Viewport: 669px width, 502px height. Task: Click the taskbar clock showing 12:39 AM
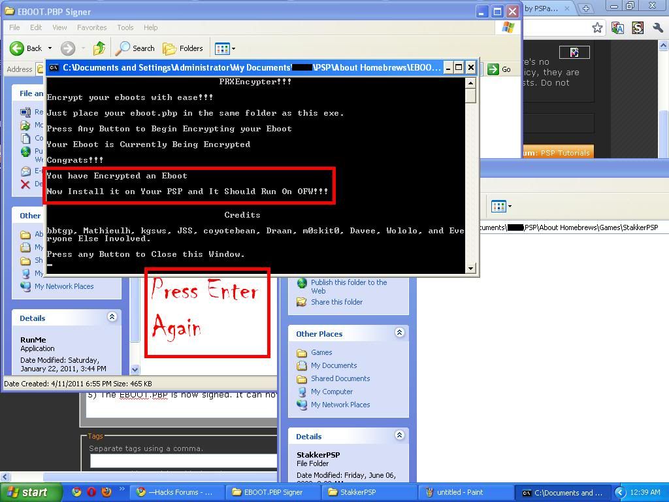point(645,493)
